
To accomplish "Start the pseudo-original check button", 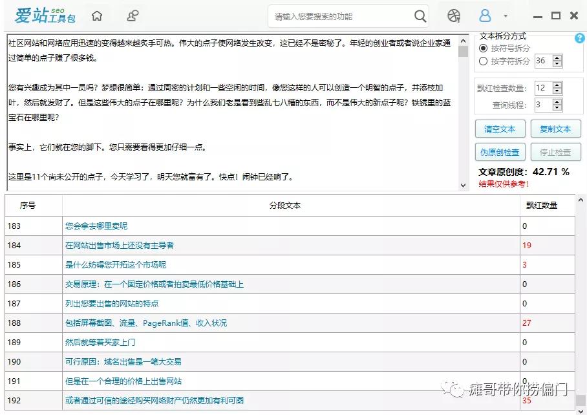I will (500, 153).
